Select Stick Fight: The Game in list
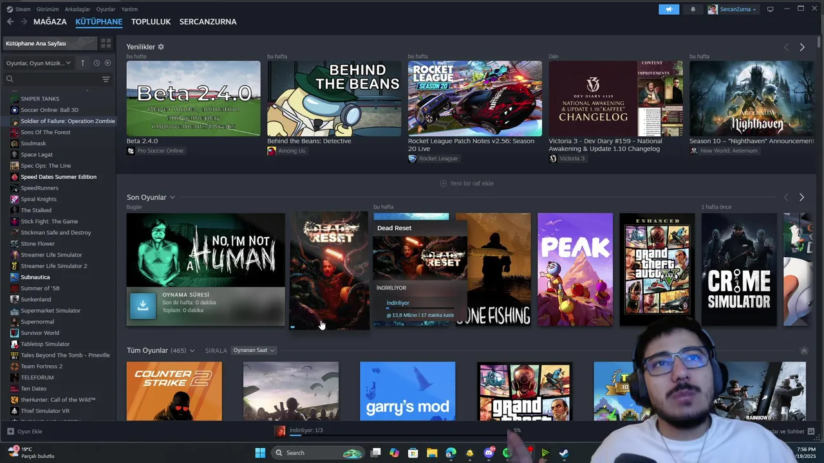Image resolution: width=824 pixels, height=463 pixels. (49, 221)
